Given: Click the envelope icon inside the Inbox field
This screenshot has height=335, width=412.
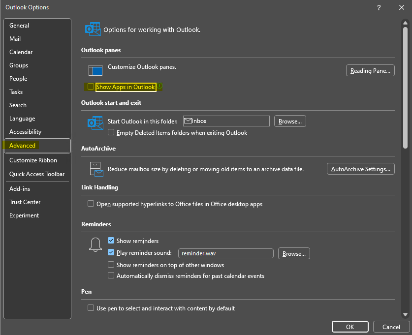Looking at the screenshot, I should pos(188,121).
